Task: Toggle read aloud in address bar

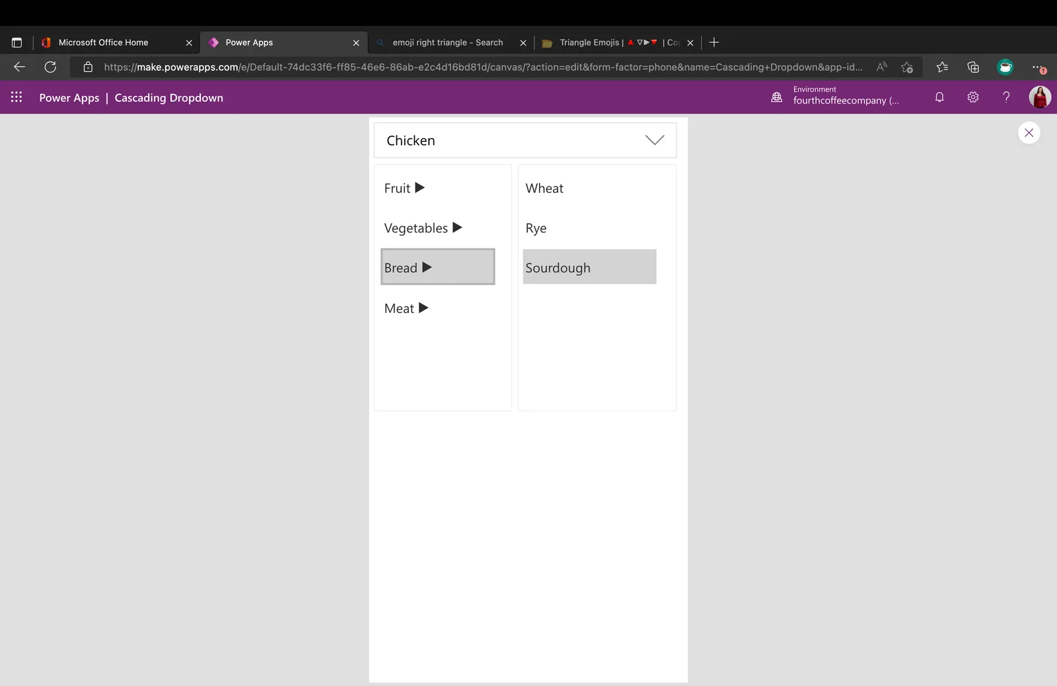Action: click(882, 67)
